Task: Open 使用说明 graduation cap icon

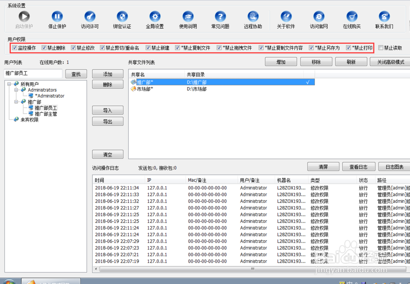Action: tap(188, 17)
